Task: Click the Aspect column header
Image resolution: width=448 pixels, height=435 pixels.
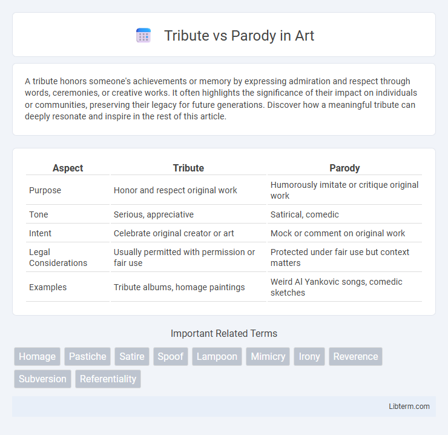Action: 68,168
